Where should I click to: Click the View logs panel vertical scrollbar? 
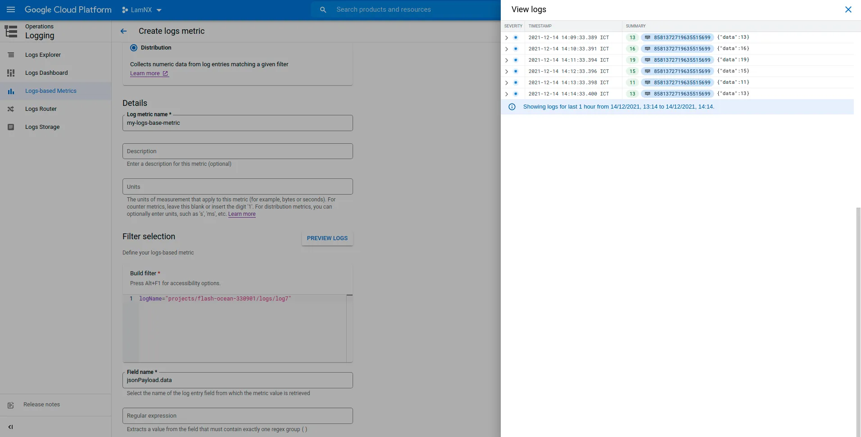(x=858, y=322)
